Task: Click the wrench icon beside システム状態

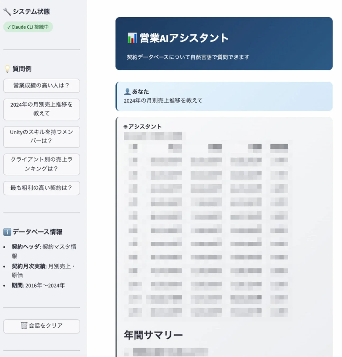Action: [x=7, y=11]
